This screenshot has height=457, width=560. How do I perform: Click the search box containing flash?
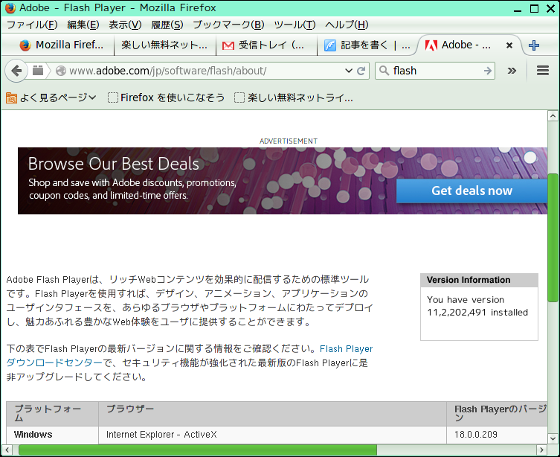[435, 71]
